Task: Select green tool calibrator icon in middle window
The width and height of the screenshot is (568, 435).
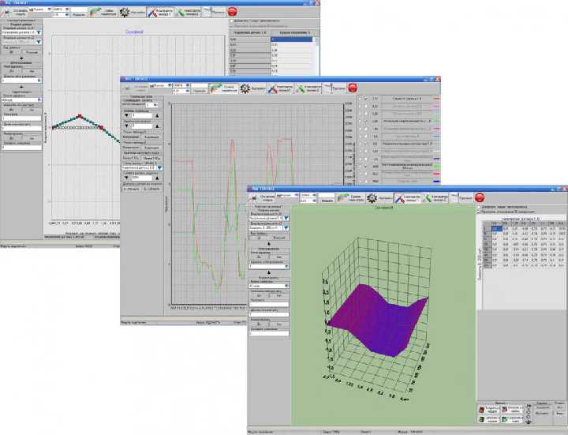Action: (301, 88)
